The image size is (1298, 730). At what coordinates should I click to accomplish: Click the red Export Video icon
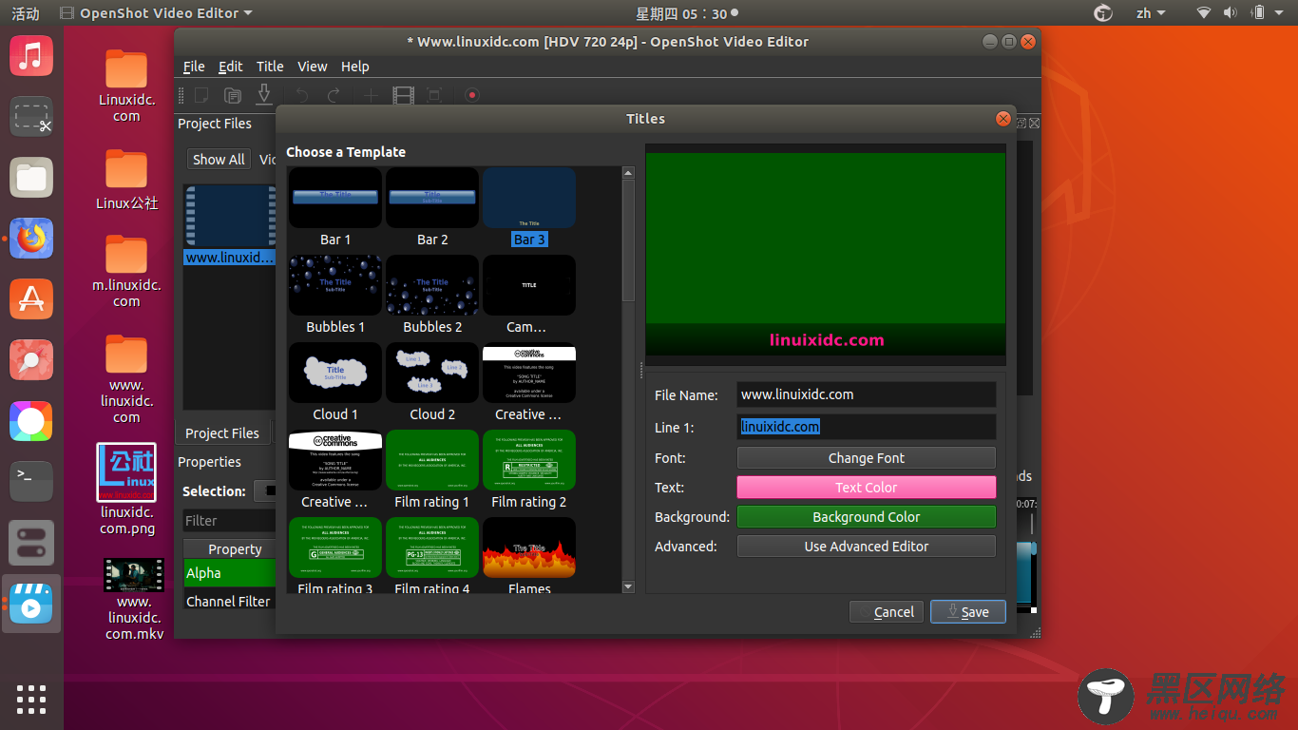coord(472,95)
